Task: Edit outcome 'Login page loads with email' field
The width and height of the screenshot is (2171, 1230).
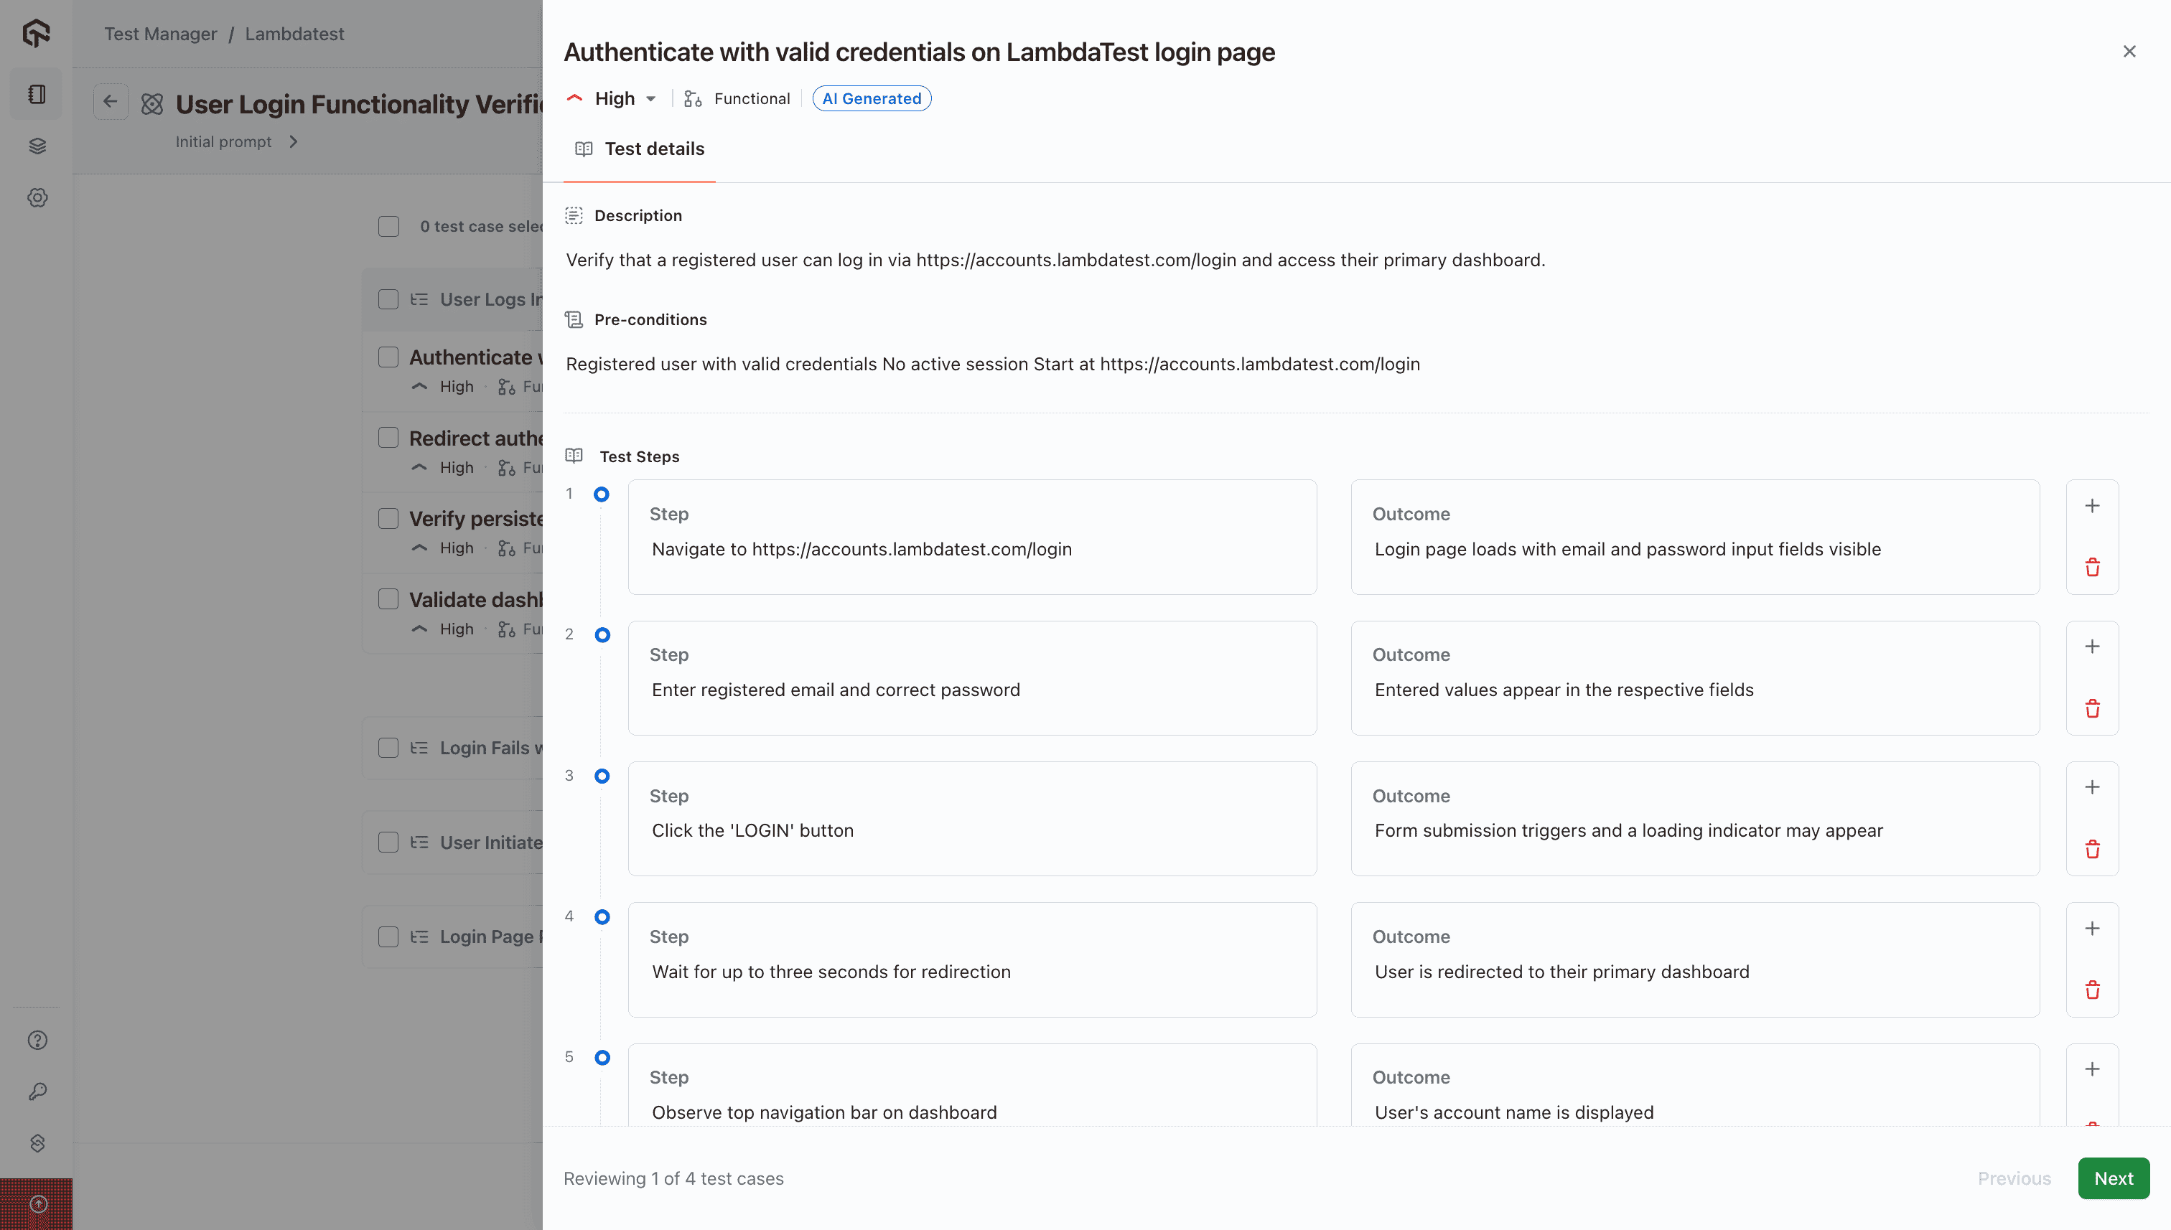Action: 1694,537
